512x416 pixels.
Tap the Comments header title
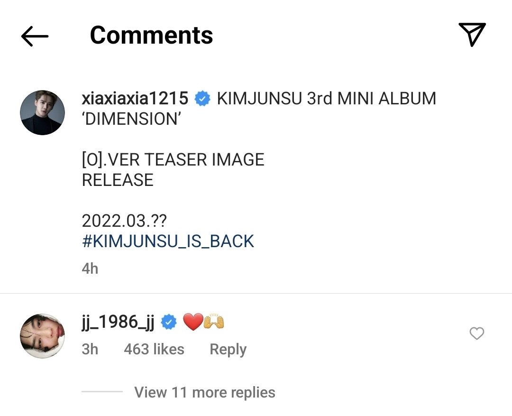coord(151,35)
